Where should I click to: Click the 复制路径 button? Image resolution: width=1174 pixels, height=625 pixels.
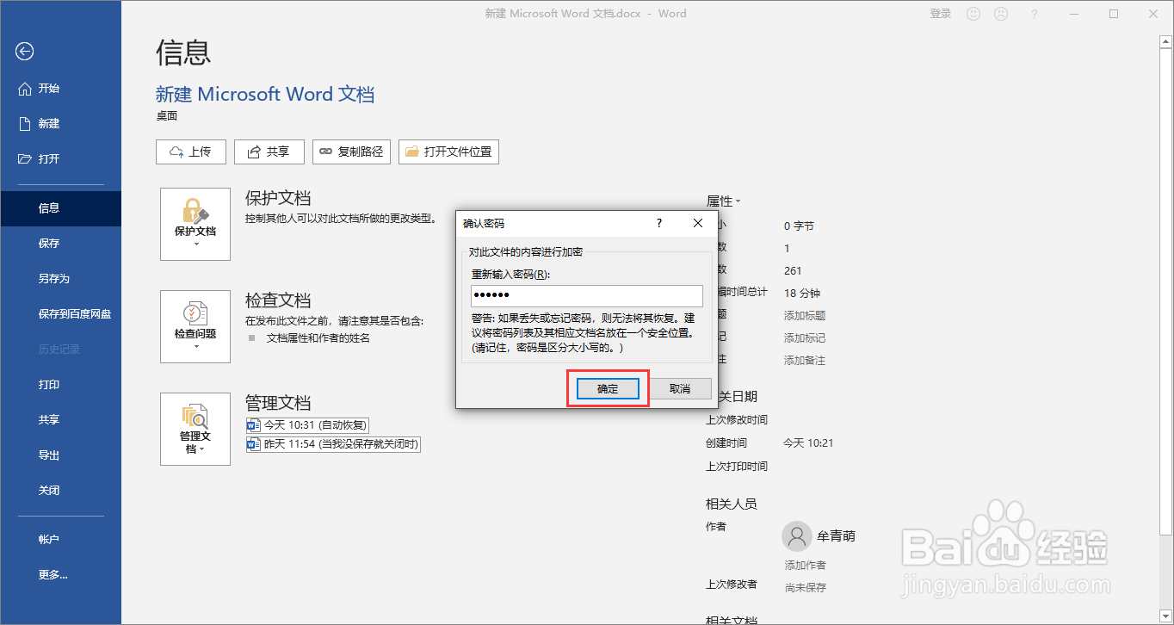coord(351,152)
